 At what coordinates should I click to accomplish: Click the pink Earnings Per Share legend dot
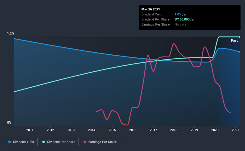click(x=85, y=142)
